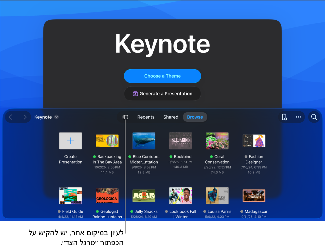Click the 'Jelly Snacks' file name
325x247 pixels.
tap(146, 212)
